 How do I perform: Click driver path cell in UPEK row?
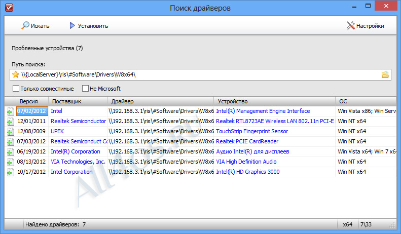[x=161, y=131]
